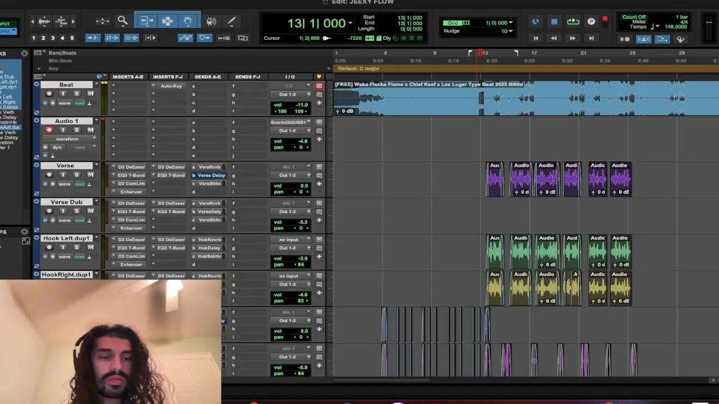Mute the Beat track
The width and height of the screenshot is (719, 404).
(x=90, y=94)
